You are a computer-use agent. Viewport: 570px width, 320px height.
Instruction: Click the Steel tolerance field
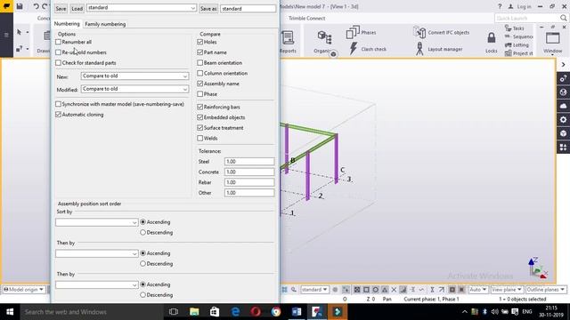point(249,162)
